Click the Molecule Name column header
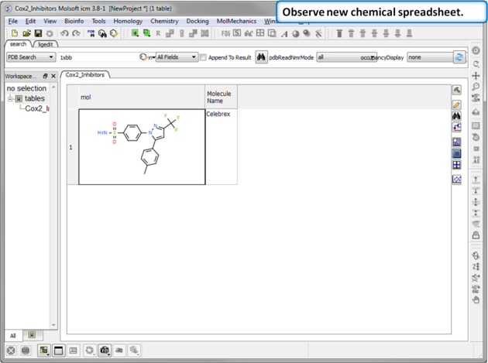The width and height of the screenshot is (488, 363). (220, 98)
